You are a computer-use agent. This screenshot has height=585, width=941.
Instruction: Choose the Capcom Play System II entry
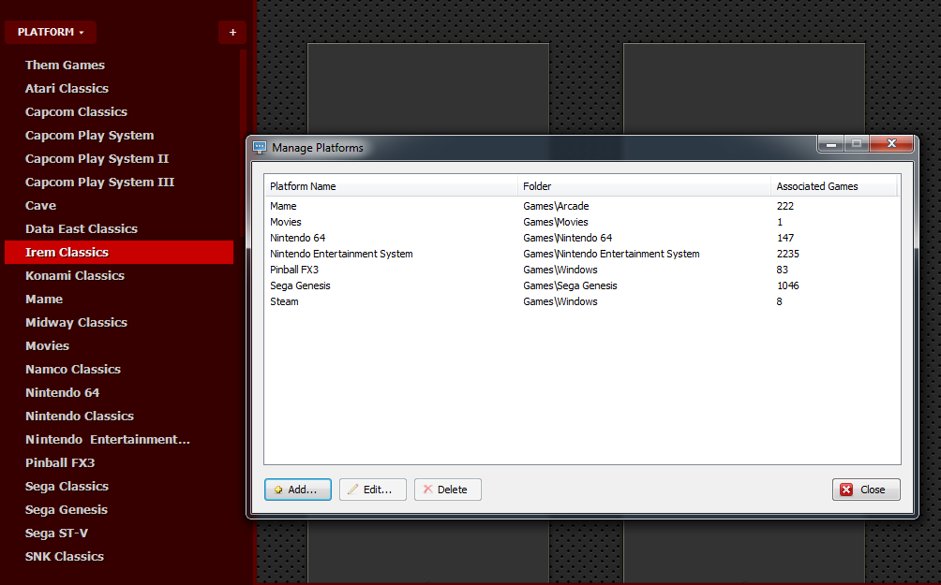point(97,159)
